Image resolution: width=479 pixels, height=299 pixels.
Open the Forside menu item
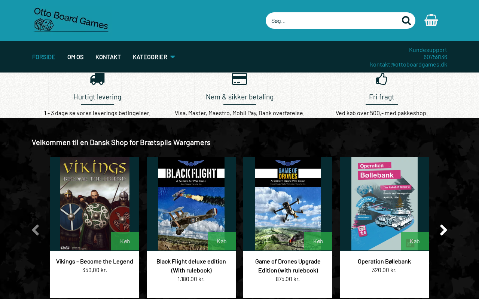click(44, 57)
